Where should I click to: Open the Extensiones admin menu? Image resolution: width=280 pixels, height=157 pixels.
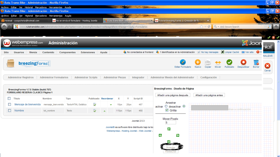pyautogui.click(x=88, y=52)
